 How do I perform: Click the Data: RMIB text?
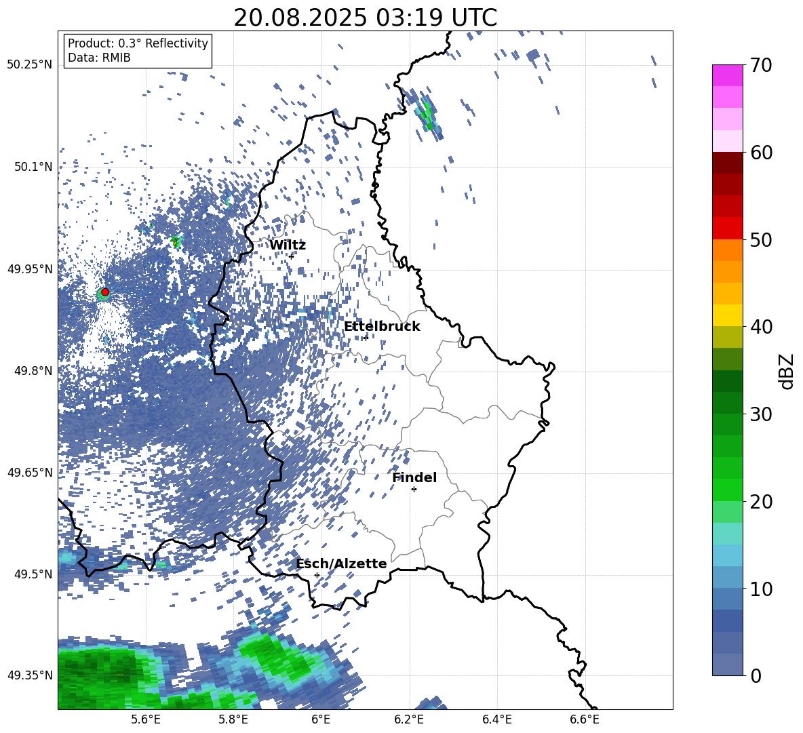[x=99, y=58]
